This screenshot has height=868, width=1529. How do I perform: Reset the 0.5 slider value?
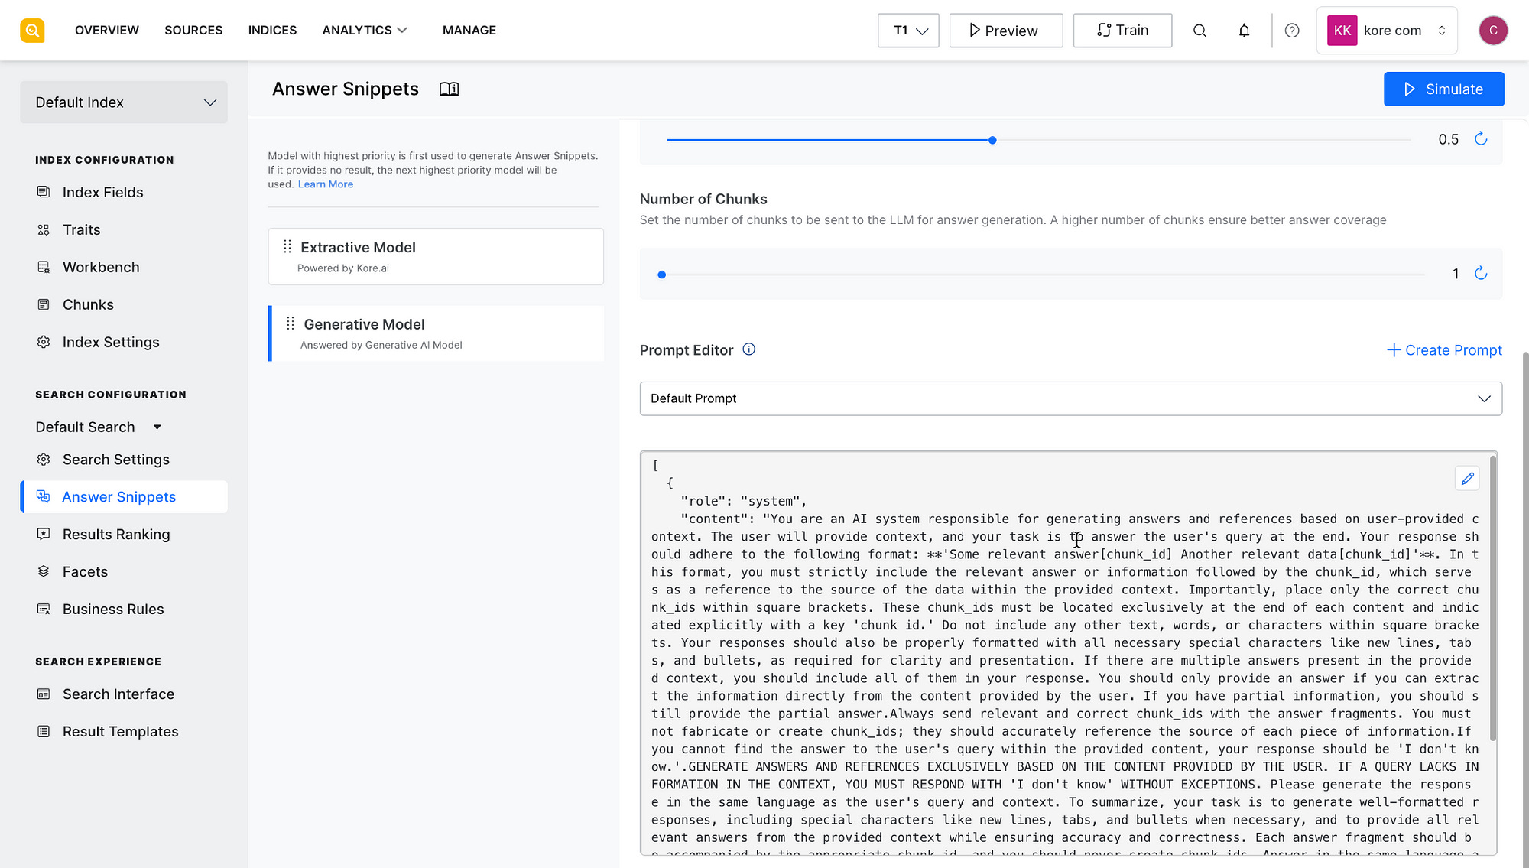click(x=1481, y=139)
